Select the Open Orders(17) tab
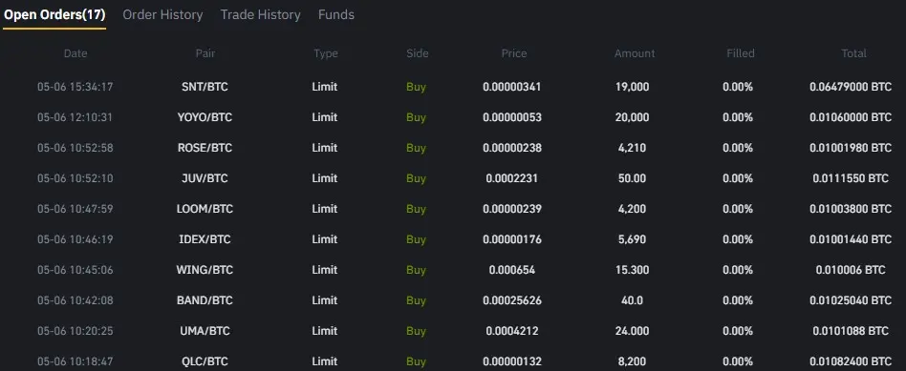The width and height of the screenshot is (906, 371). [x=54, y=15]
